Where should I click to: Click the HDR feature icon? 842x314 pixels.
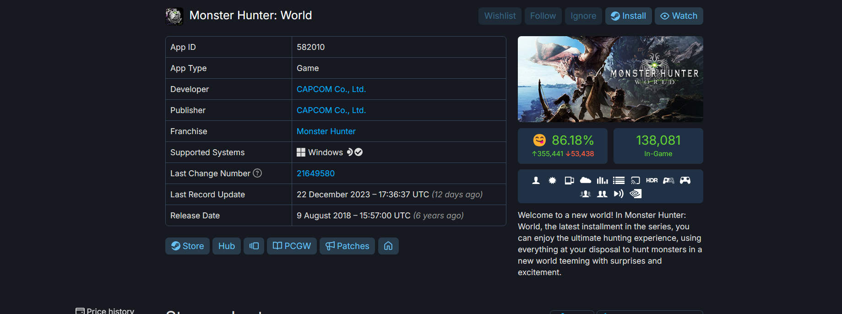pos(652,180)
